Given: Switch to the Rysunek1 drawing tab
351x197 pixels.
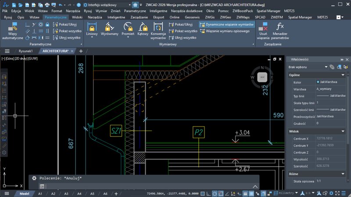Looking at the screenshot, I should 25,51.
